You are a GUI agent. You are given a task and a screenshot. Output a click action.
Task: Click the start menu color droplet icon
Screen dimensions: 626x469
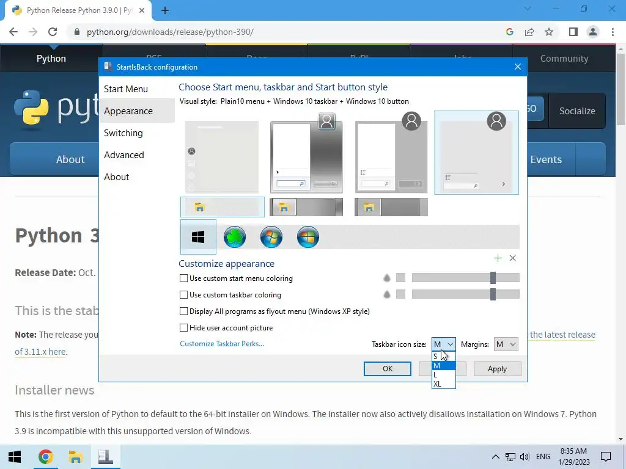click(386, 278)
